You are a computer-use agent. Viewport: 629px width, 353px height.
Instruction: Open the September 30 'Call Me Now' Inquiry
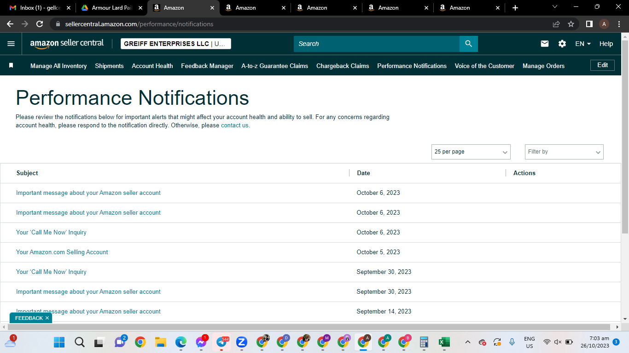[51, 272]
